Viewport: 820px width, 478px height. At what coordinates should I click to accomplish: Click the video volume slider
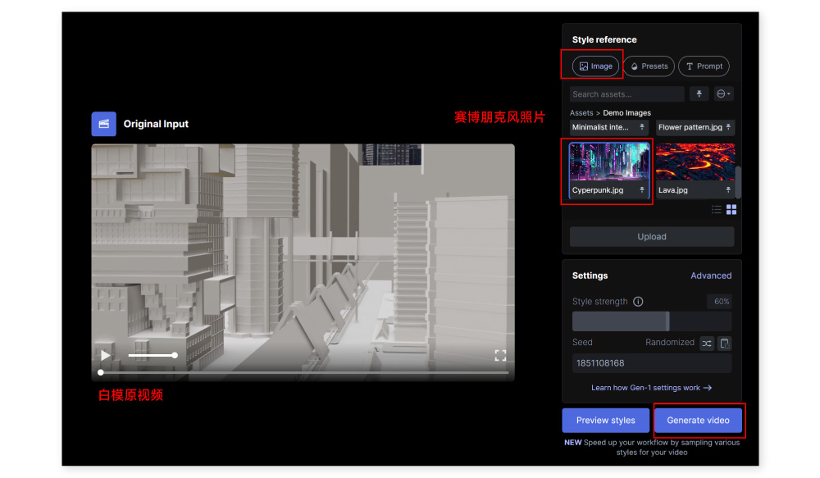[153, 356]
